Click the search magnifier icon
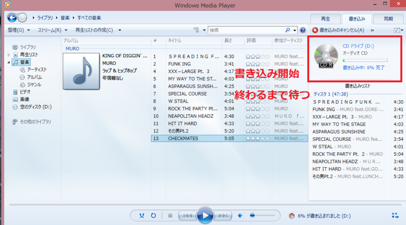Viewport: 406px width, 225px height. click(287, 30)
